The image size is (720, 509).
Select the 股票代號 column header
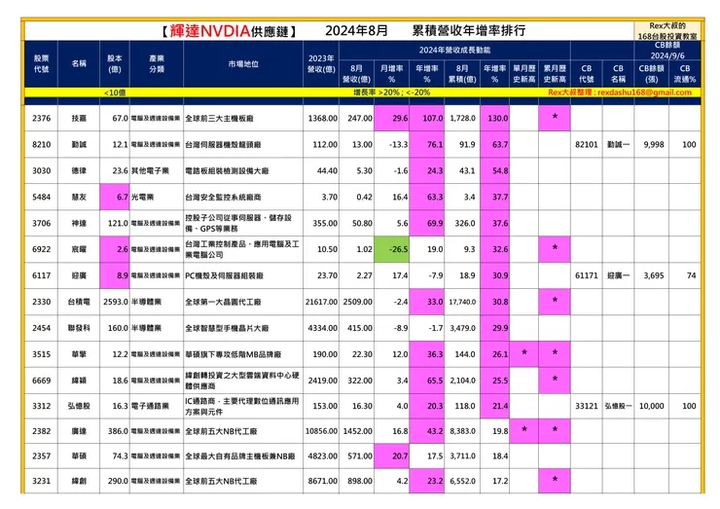point(41,64)
